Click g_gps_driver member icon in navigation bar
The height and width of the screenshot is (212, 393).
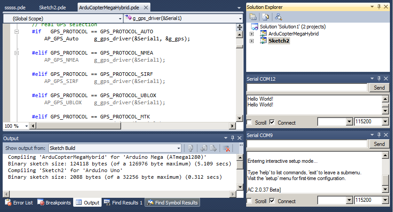128,18
